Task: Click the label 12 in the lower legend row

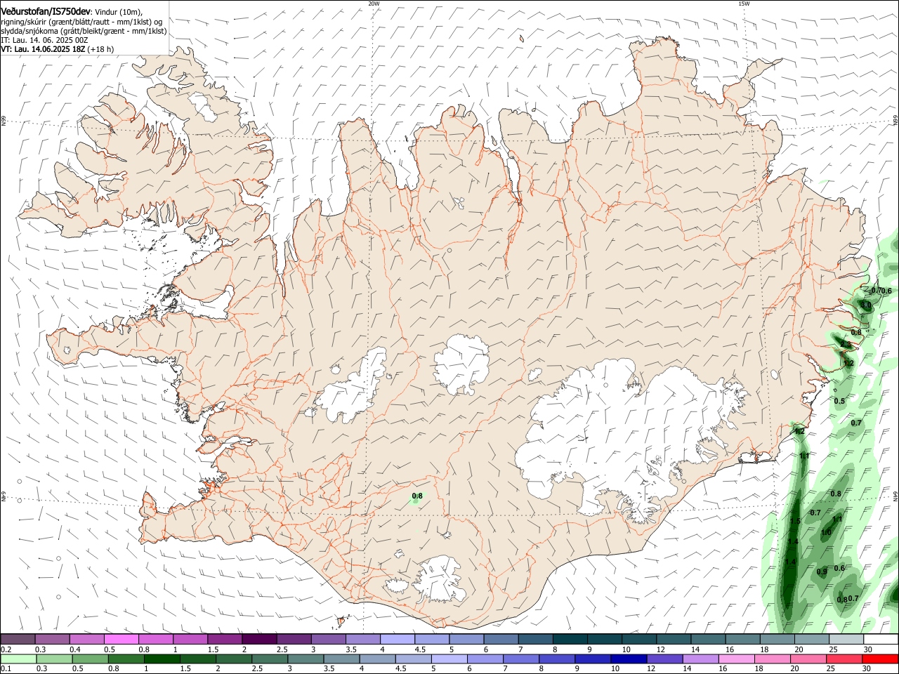Action: (x=651, y=669)
